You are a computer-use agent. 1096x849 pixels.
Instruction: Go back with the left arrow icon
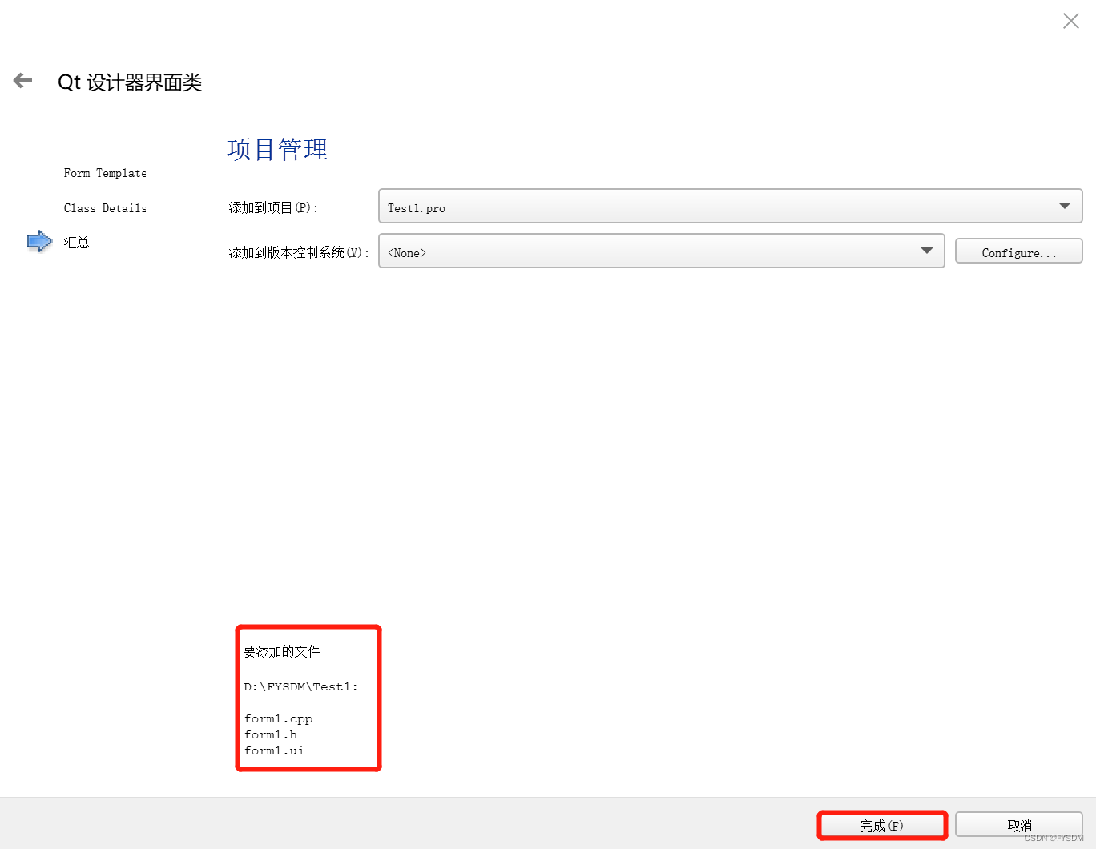pos(22,80)
